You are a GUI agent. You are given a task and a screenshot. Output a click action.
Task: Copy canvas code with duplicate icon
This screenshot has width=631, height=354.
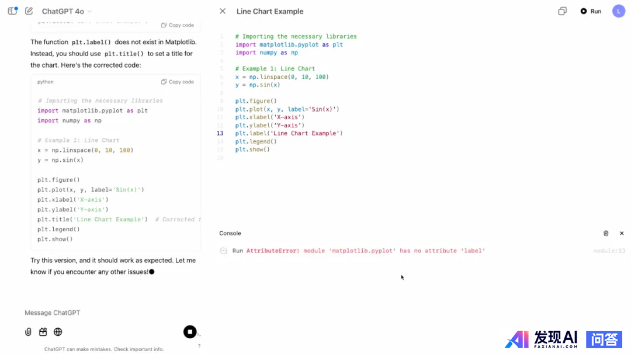[562, 11]
